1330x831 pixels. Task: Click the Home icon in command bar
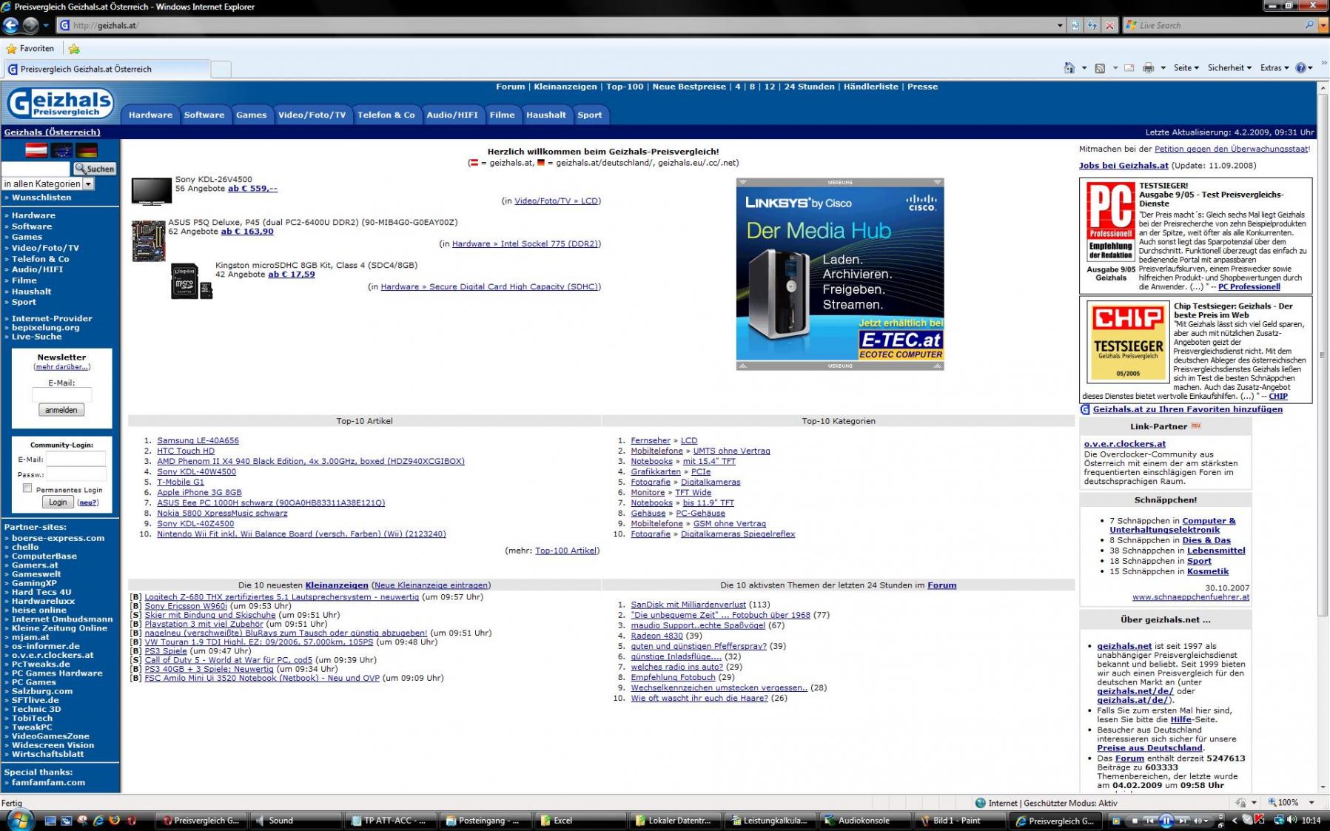(x=1069, y=68)
